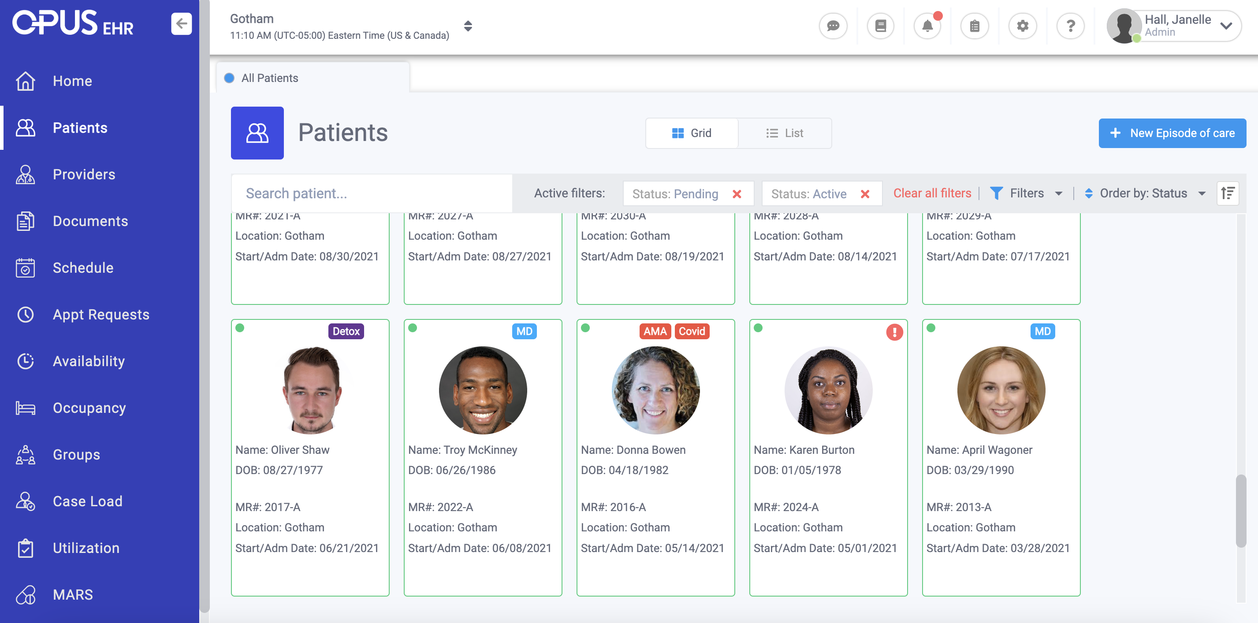Open Occupancy from the sidebar
Screen dimensions: 1258x623
coord(89,408)
